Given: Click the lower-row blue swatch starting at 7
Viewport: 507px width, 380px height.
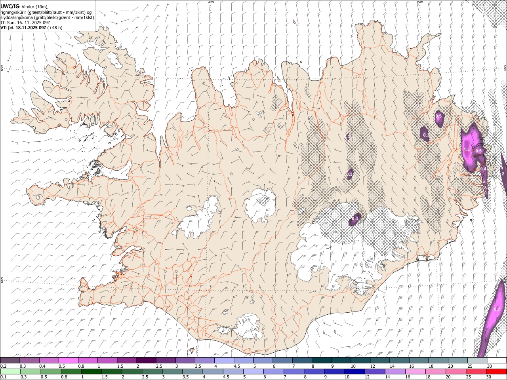Looking at the screenshot, I should (x=294, y=372).
